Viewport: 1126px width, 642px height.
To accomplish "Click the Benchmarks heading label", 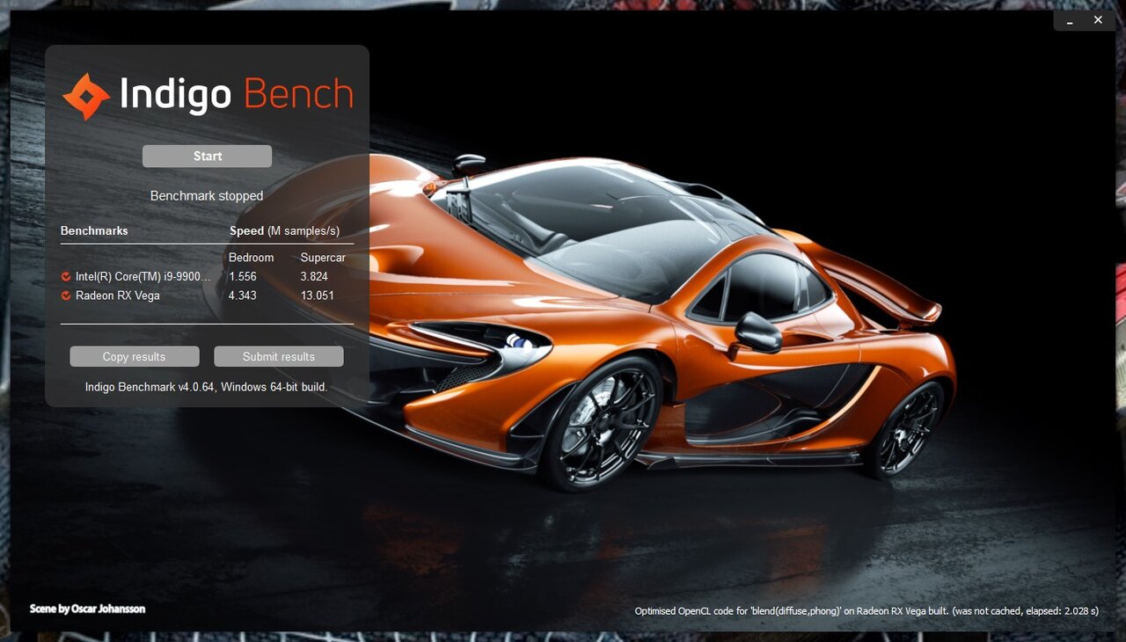I will (x=94, y=230).
